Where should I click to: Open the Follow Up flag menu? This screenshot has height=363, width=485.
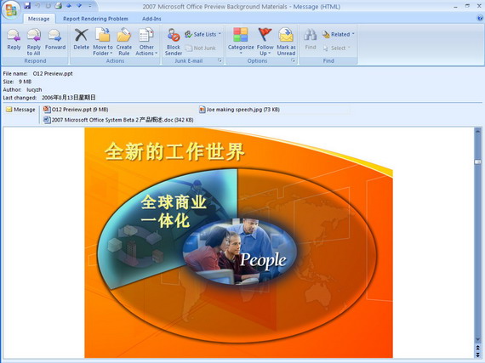click(x=265, y=42)
